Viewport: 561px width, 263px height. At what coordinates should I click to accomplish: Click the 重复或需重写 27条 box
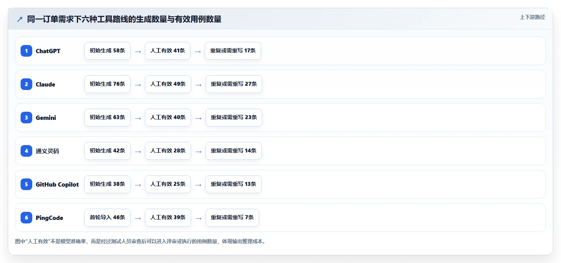pyautogui.click(x=234, y=84)
